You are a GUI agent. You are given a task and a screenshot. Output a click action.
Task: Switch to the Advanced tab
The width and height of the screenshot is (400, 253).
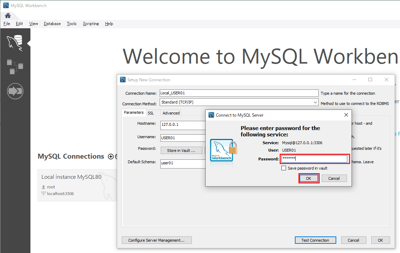pos(171,113)
